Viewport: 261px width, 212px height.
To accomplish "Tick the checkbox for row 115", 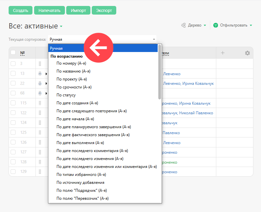I will [13, 103].
